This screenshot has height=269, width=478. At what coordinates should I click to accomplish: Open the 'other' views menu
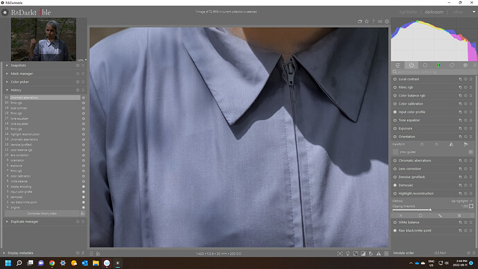458,12
